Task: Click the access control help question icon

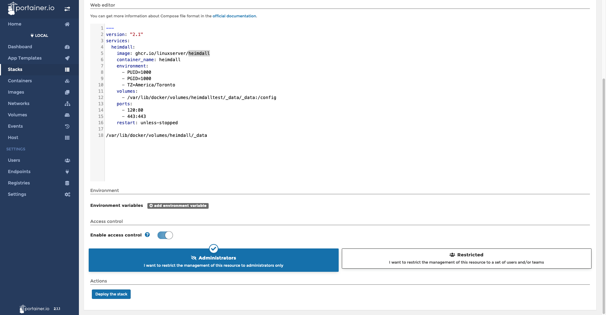Action: click(147, 235)
